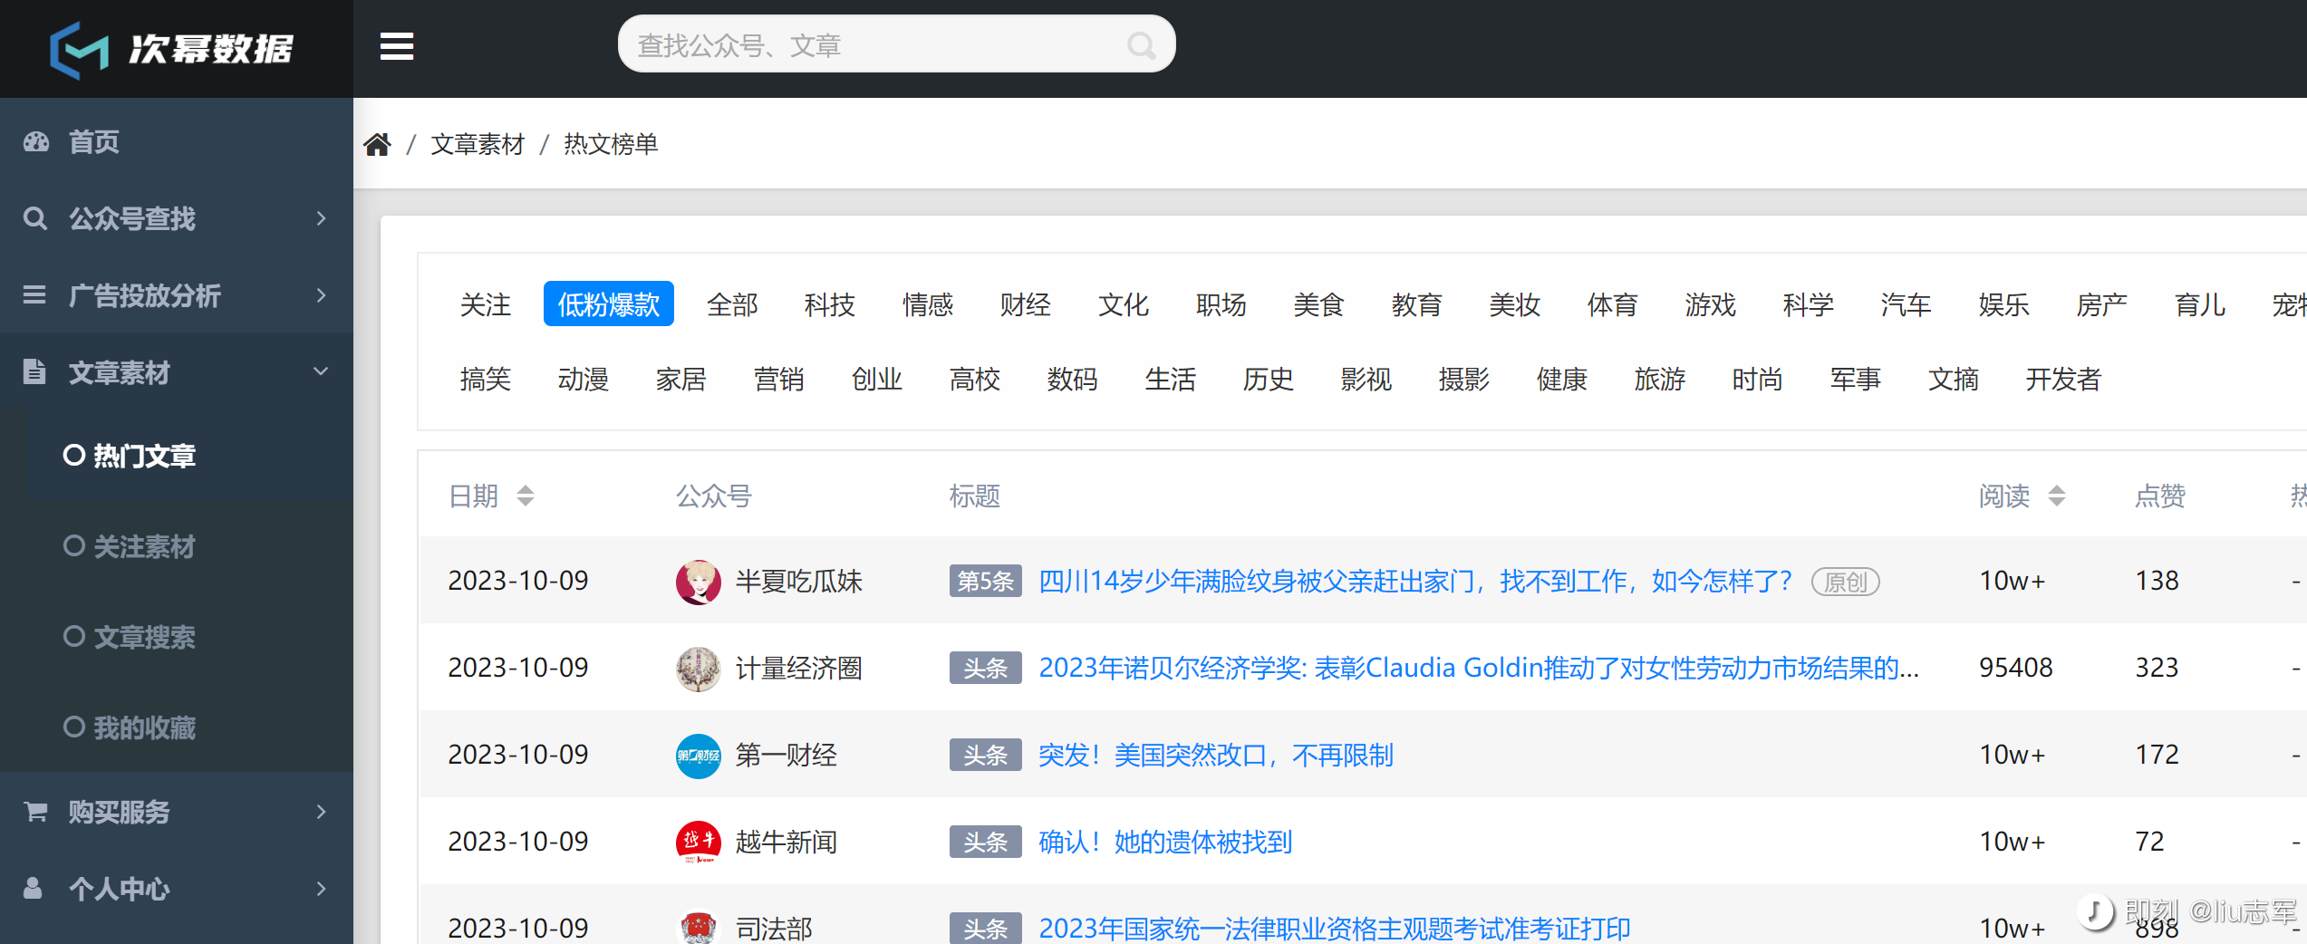
Task: Sort table by 阅读 arrows
Action: [2057, 496]
